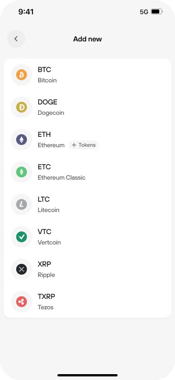The image size is (175, 380).
Task: Add tokens via the + Tokens chip
Action: click(84, 145)
